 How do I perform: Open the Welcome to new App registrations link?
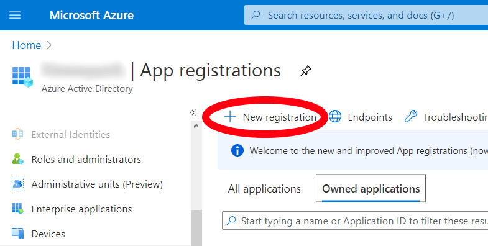coord(369,151)
